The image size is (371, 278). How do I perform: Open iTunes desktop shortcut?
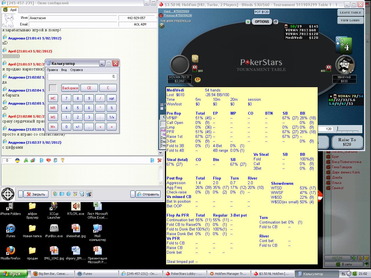(x=10, y=231)
